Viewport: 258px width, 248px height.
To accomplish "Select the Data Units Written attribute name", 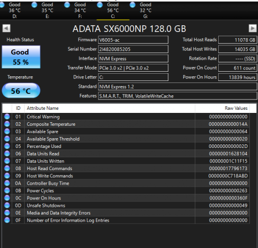I will pos(45,161).
